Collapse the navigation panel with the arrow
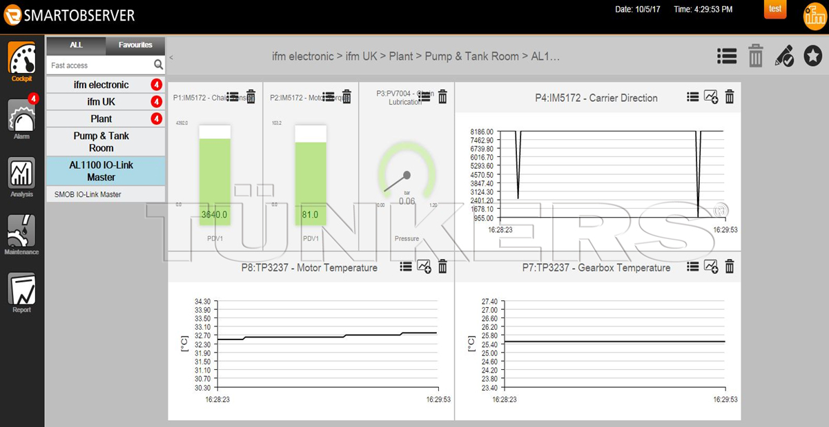The width and height of the screenshot is (829, 427). 171,57
